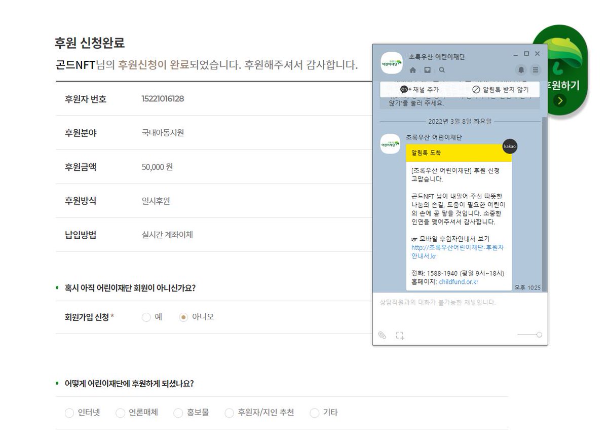This screenshot has width=608, height=441.
Task: Click the 실시간 계좌이체 value
Action: 167,235
